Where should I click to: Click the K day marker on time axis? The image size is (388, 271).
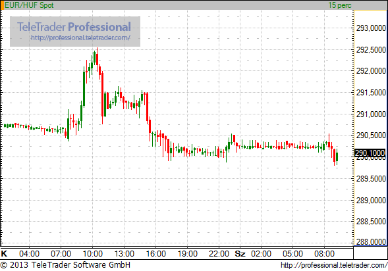click(4, 254)
